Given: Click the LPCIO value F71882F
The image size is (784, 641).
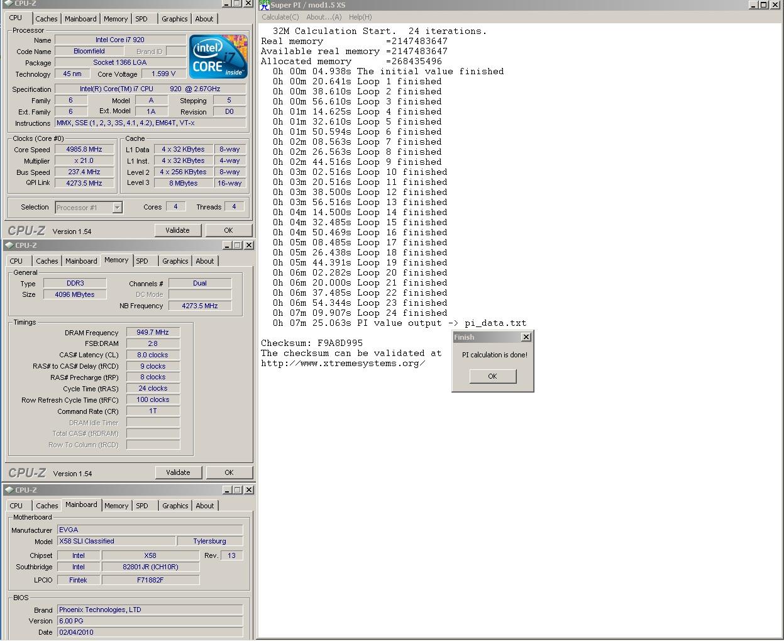Looking at the screenshot, I should click(x=150, y=580).
